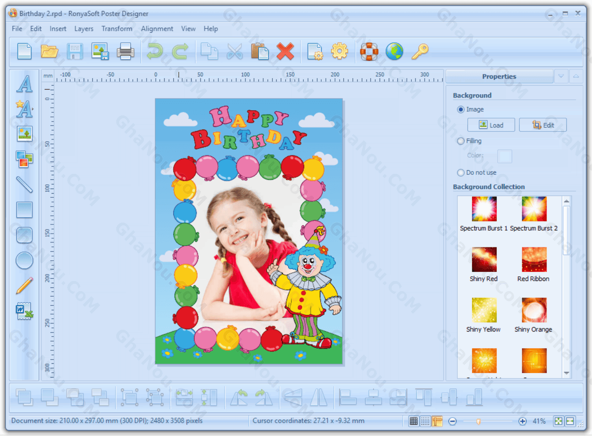The width and height of the screenshot is (592, 436).
Task: Click the Load background button
Action: click(x=491, y=125)
